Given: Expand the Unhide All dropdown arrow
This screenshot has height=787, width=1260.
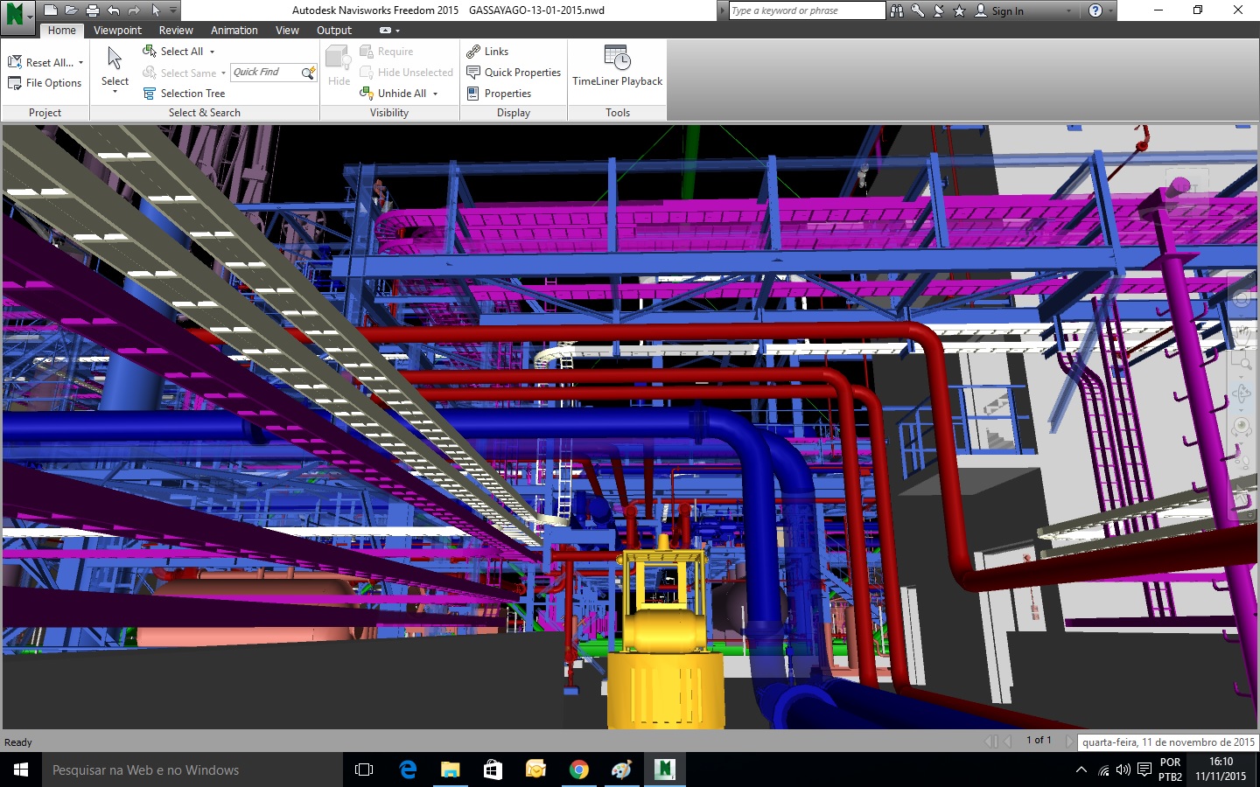Looking at the screenshot, I should pyautogui.click(x=435, y=94).
